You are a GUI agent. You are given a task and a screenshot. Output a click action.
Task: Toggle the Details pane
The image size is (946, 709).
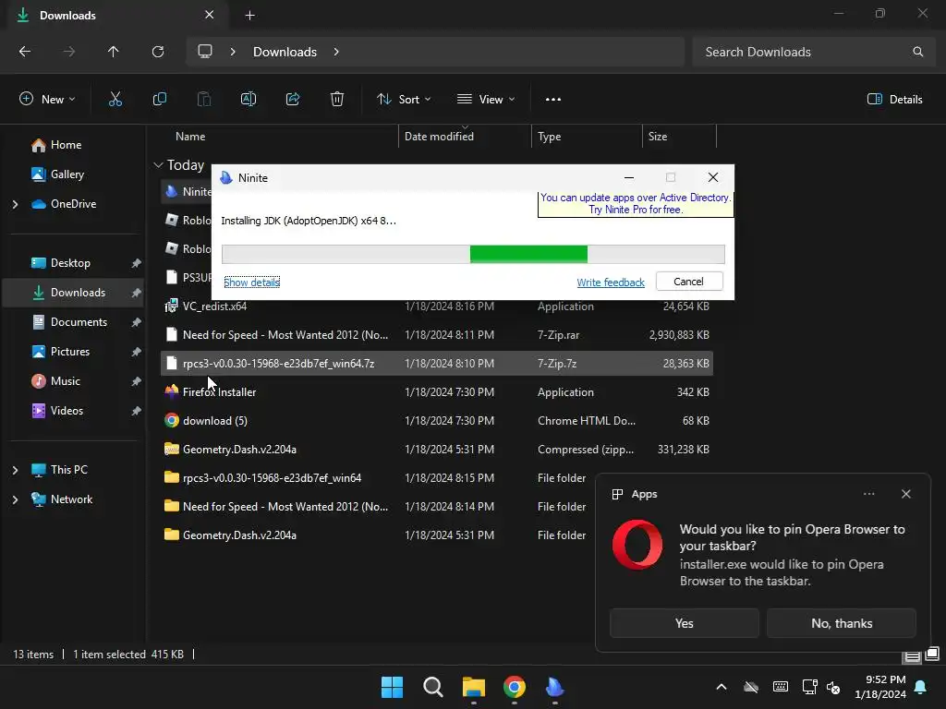click(894, 100)
